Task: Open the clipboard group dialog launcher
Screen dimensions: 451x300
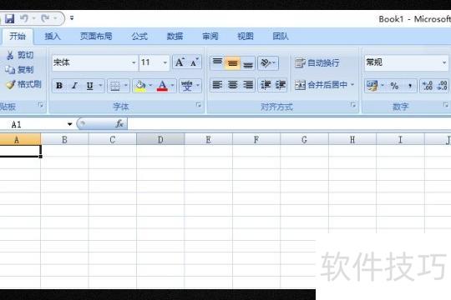Action: pos(41,105)
